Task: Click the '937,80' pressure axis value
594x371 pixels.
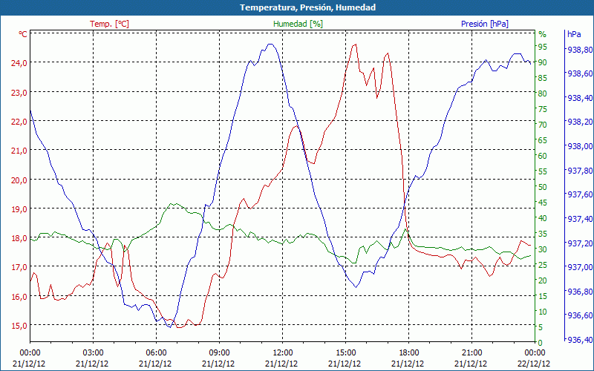Action: click(578, 171)
